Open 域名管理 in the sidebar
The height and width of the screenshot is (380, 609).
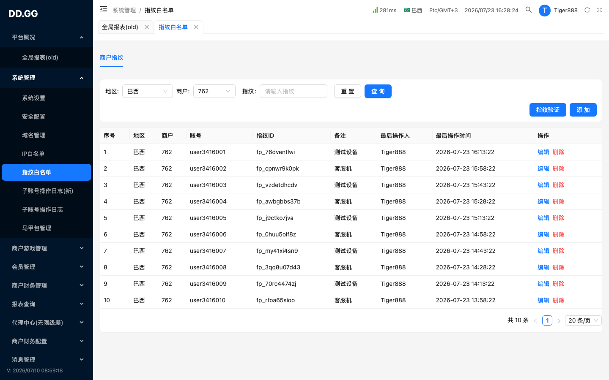pyautogui.click(x=47, y=135)
